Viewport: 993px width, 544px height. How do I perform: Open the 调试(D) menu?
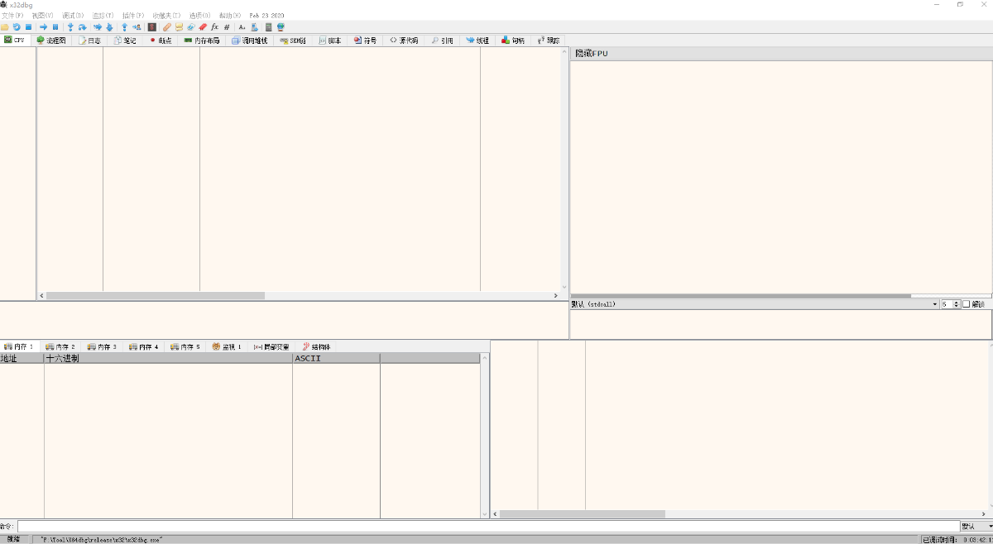pyautogui.click(x=73, y=16)
